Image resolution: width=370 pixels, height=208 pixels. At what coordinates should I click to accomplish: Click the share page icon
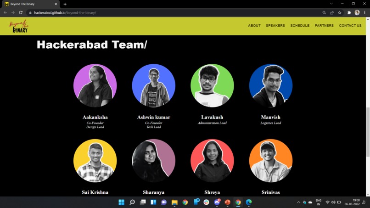coord(332,13)
